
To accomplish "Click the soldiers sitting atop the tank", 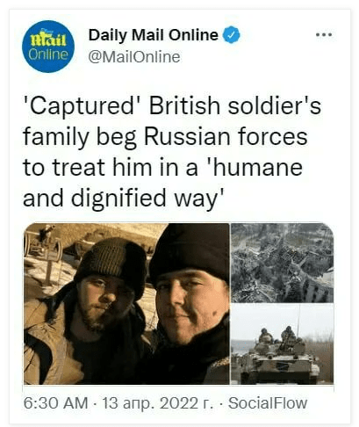I will [x=276, y=337].
